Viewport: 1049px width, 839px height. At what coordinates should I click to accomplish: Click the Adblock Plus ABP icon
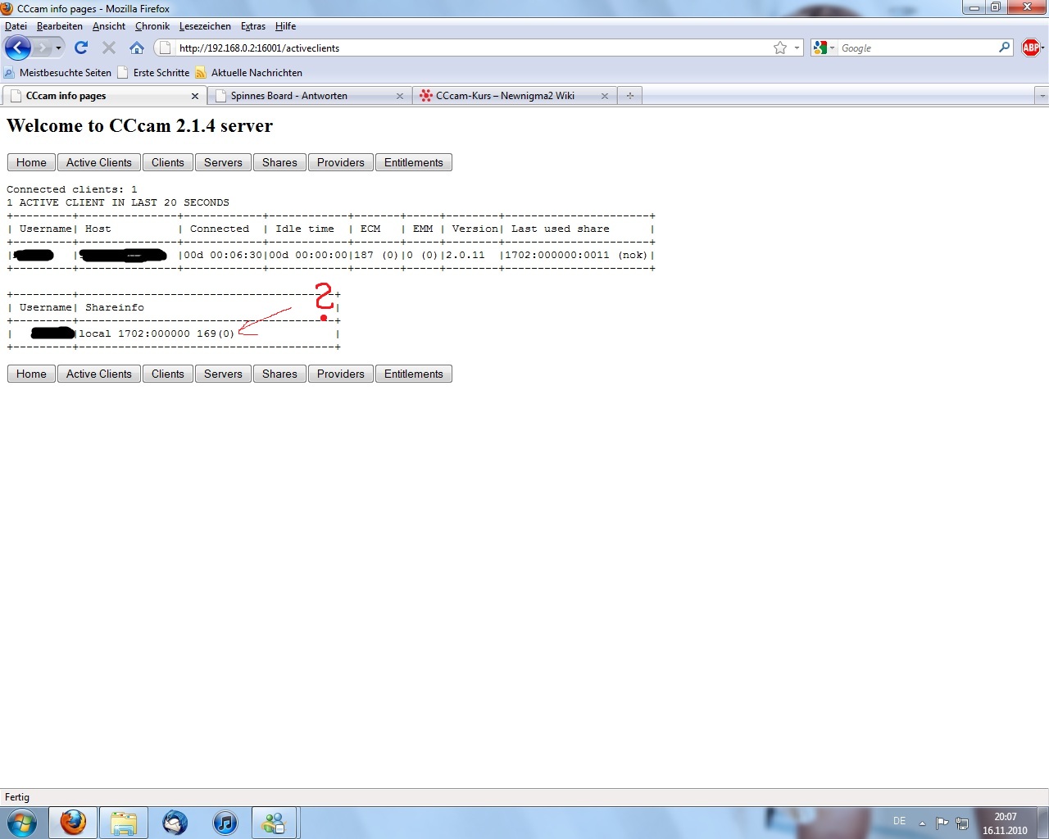click(1030, 48)
